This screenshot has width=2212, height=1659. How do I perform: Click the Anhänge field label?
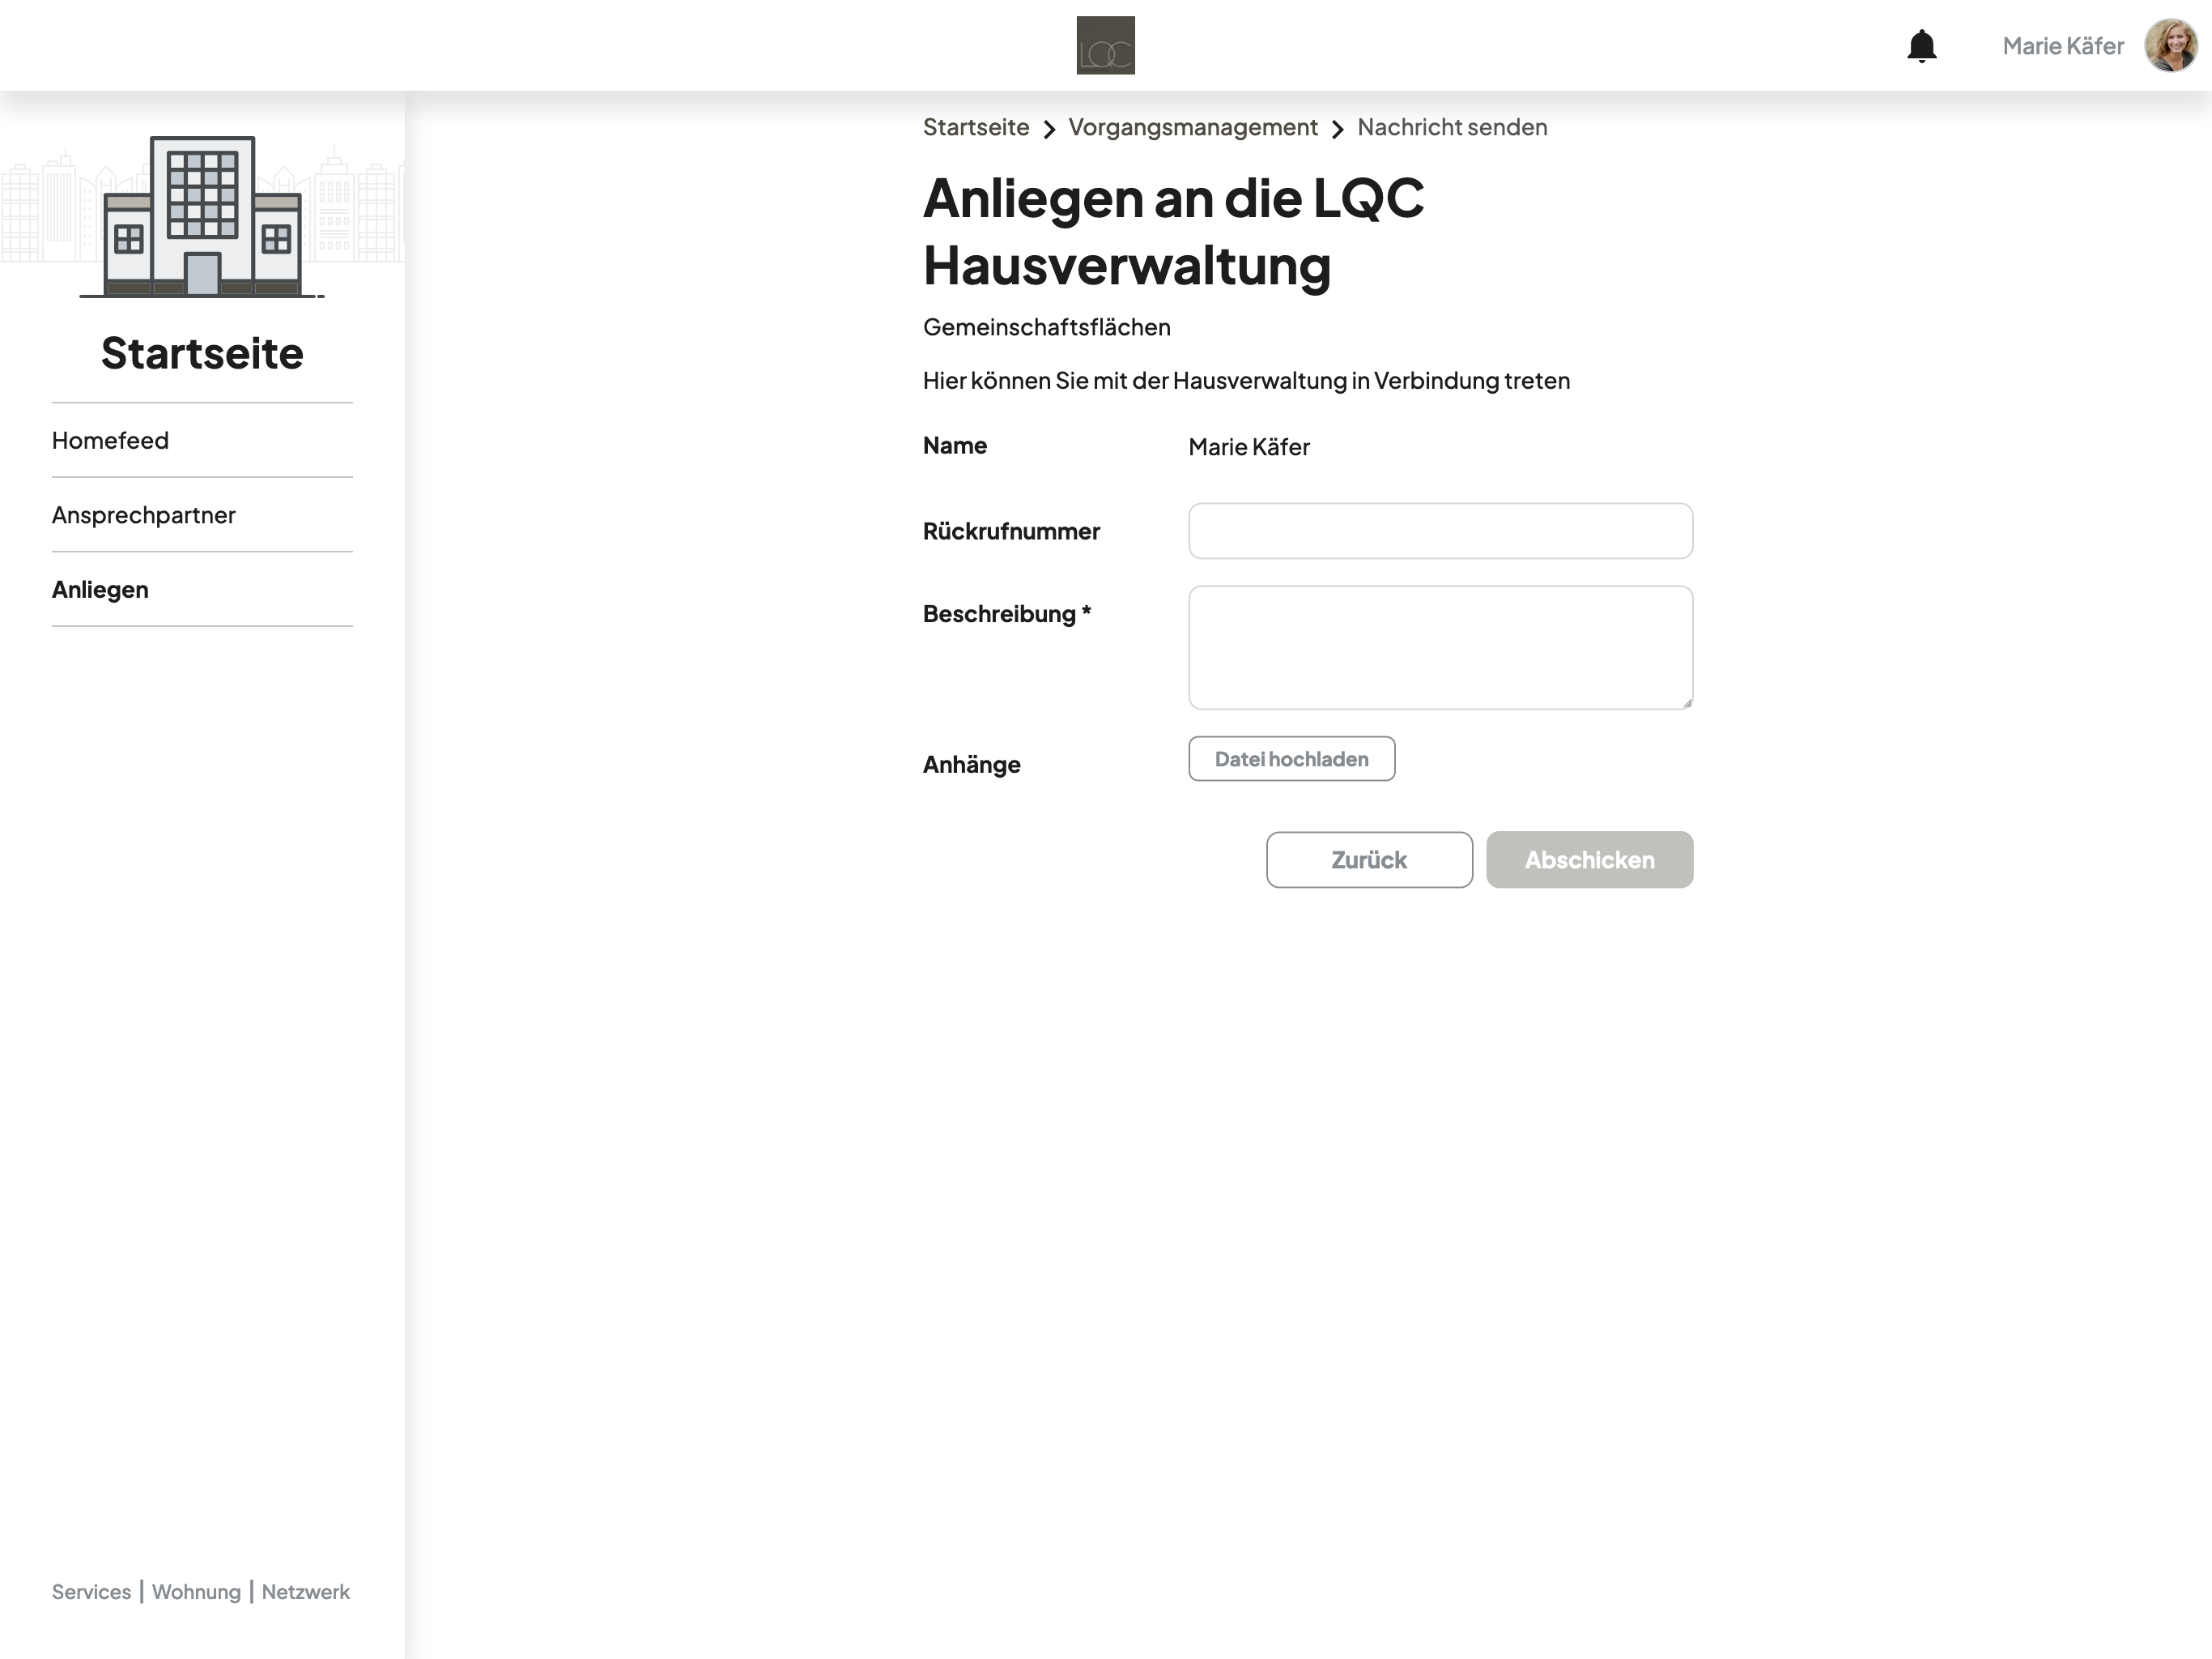[x=971, y=765]
